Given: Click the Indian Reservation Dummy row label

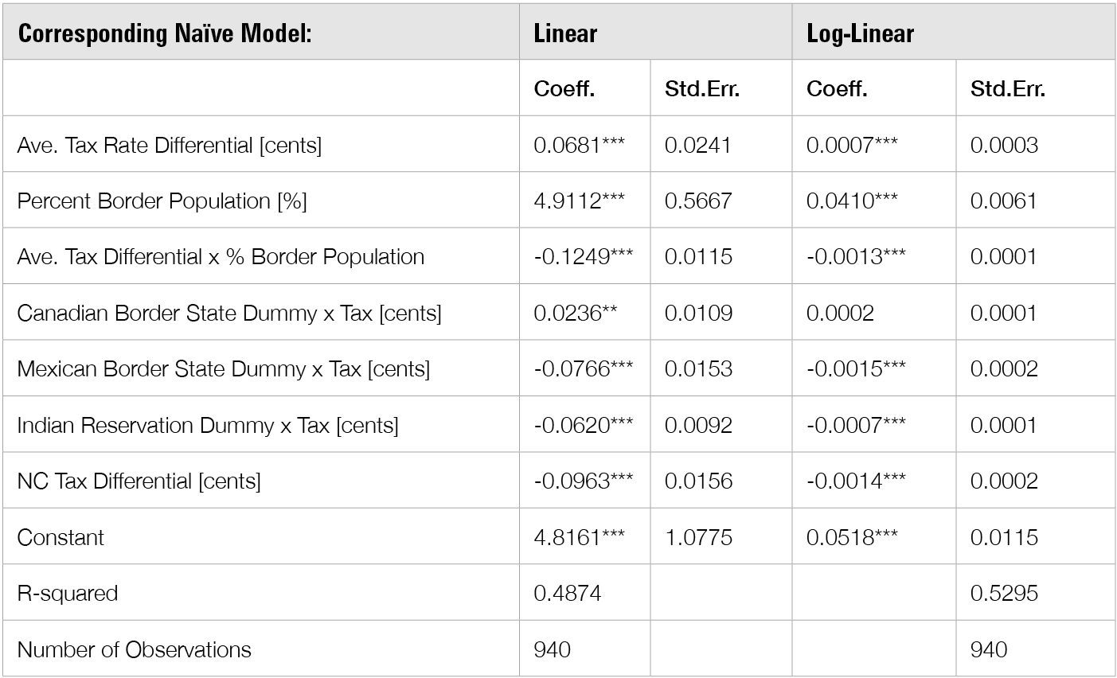Looking at the screenshot, I should tap(208, 426).
